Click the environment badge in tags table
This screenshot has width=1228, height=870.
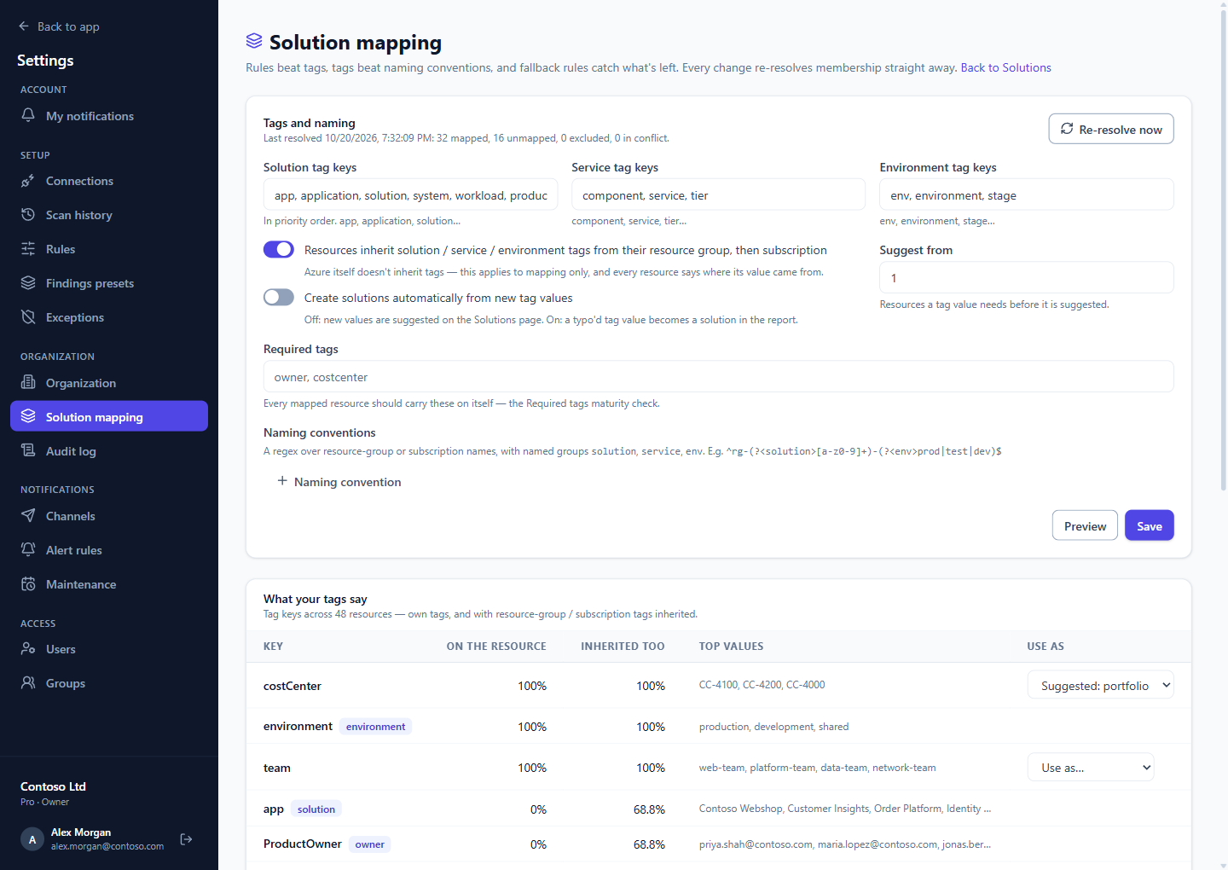(x=376, y=726)
